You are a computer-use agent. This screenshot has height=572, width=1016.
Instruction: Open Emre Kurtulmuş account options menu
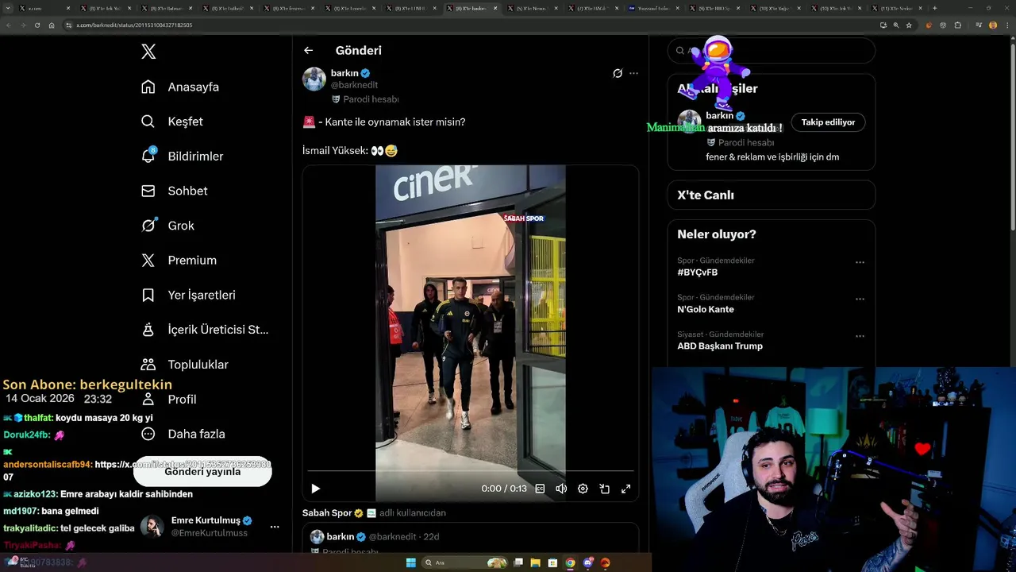[275, 527]
